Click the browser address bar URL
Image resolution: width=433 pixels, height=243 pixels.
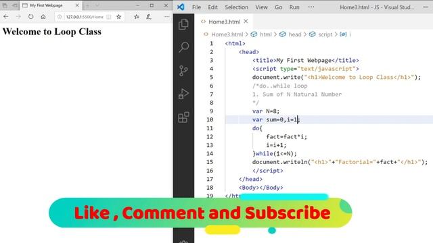(85, 17)
